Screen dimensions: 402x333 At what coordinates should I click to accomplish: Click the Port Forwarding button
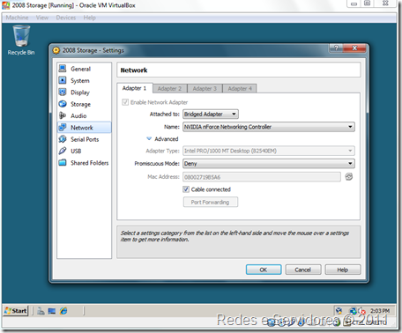[211, 202]
